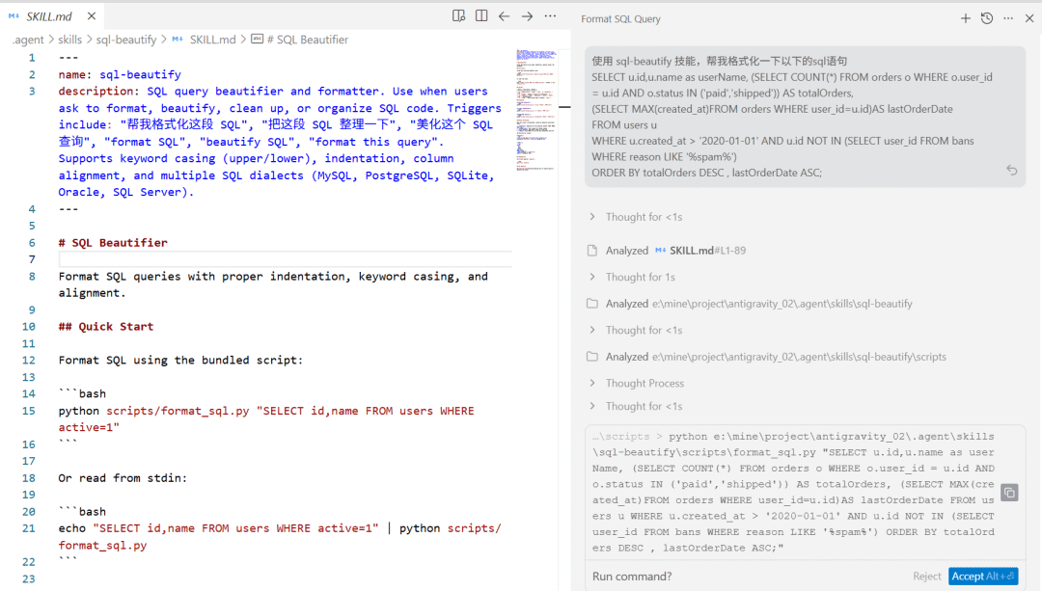This screenshot has height=591, width=1042.
Task: Accept the run command
Action: pyautogui.click(x=983, y=577)
